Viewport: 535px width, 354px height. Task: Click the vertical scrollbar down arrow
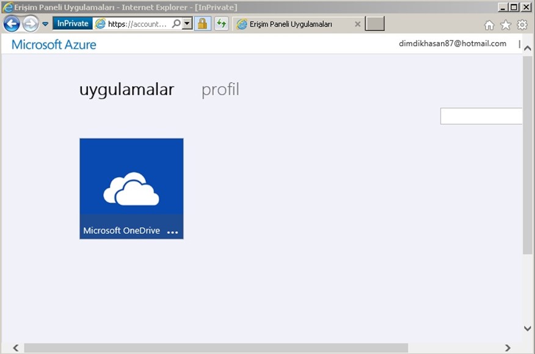point(528,328)
